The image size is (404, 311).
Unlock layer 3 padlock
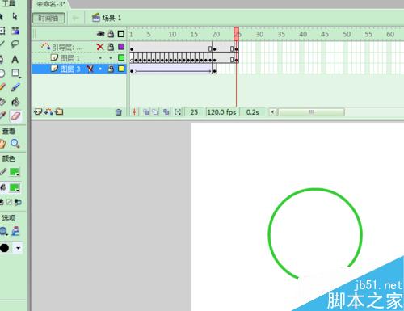(111, 69)
